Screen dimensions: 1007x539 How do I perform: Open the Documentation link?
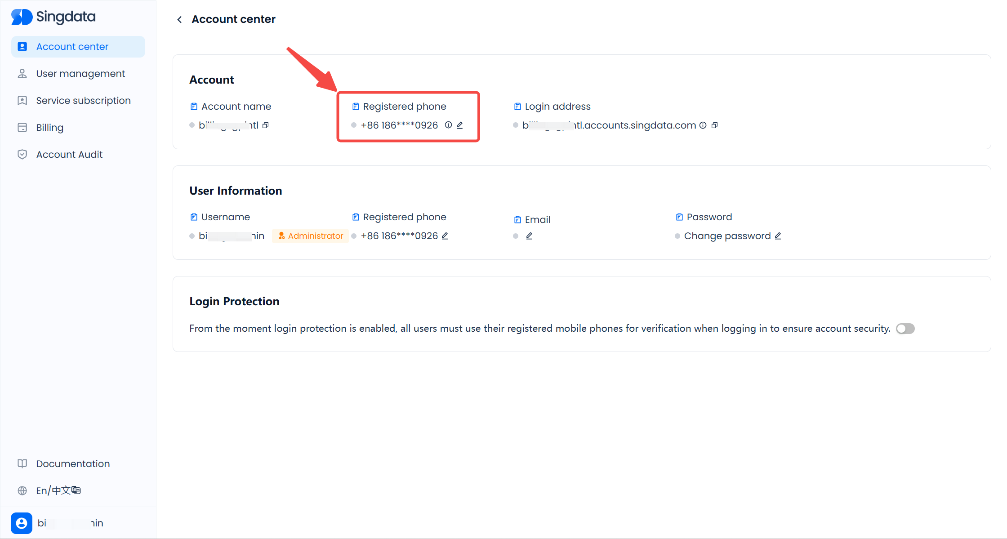point(73,464)
